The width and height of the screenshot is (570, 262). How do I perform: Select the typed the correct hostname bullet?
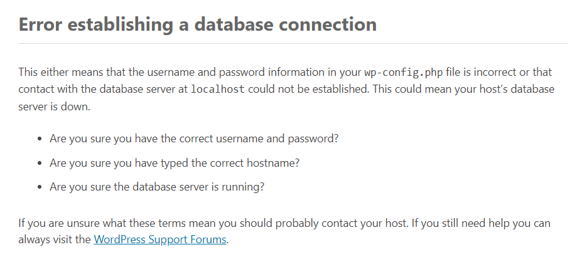[x=175, y=163]
